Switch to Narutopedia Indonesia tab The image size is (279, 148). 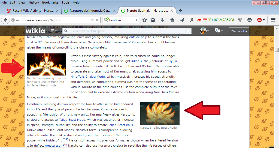pyautogui.click(x=89, y=11)
